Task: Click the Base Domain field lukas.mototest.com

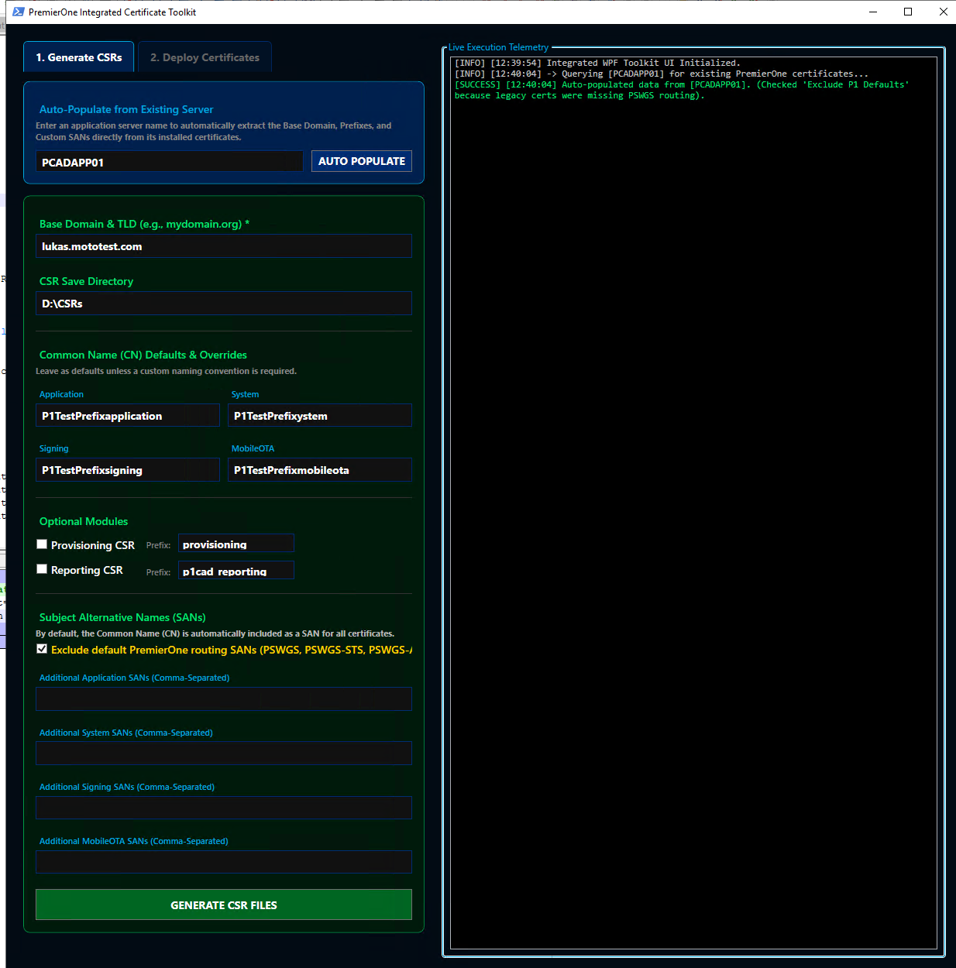Action: (x=224, y=246)
